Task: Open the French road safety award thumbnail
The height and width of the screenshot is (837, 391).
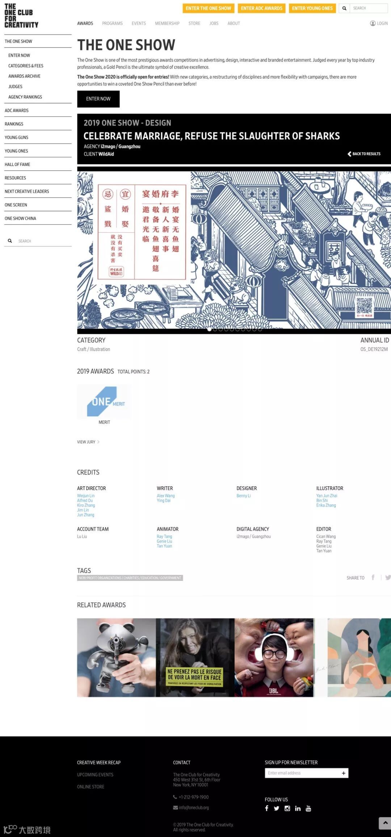Action: (x=195, y=658)
